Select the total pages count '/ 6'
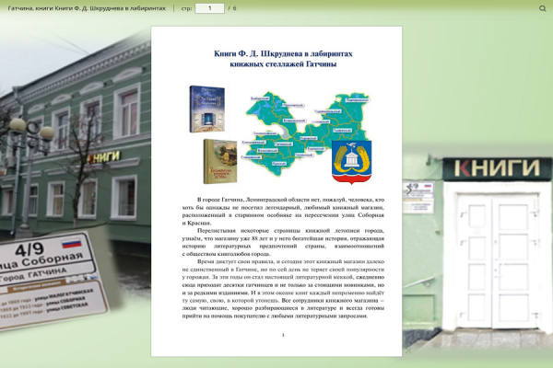This screenshot has width=553, height=368. click(232, 8)
